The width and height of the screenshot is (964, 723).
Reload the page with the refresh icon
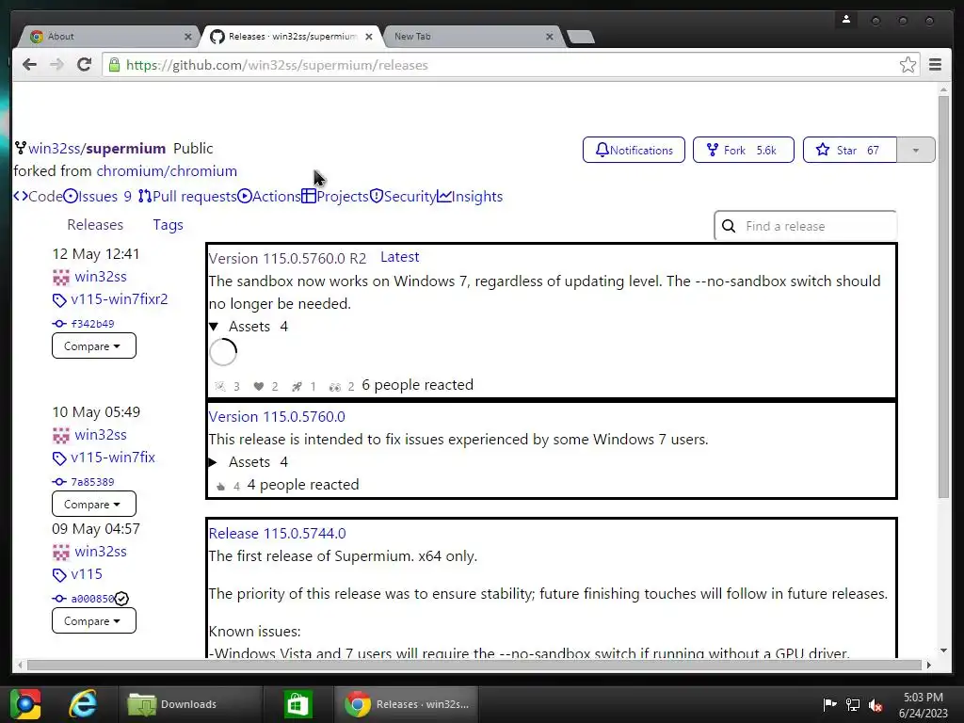[84, 65]
